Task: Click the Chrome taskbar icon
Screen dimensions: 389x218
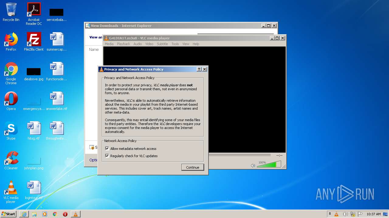Action: point(55,214)
